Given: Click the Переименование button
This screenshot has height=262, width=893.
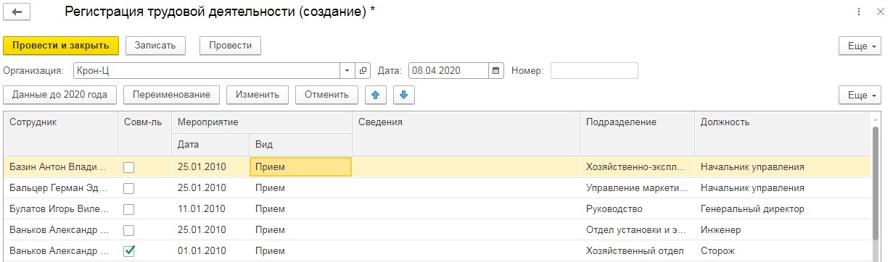Looking at the screenshot, I should [172, 95].
